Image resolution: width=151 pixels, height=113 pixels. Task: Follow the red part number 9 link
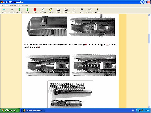tap(39, 47)
